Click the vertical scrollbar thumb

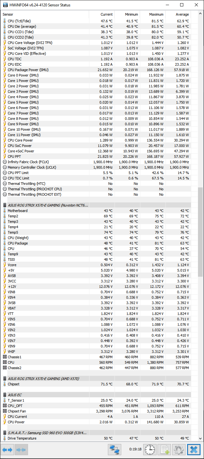(x=200, y=233)
